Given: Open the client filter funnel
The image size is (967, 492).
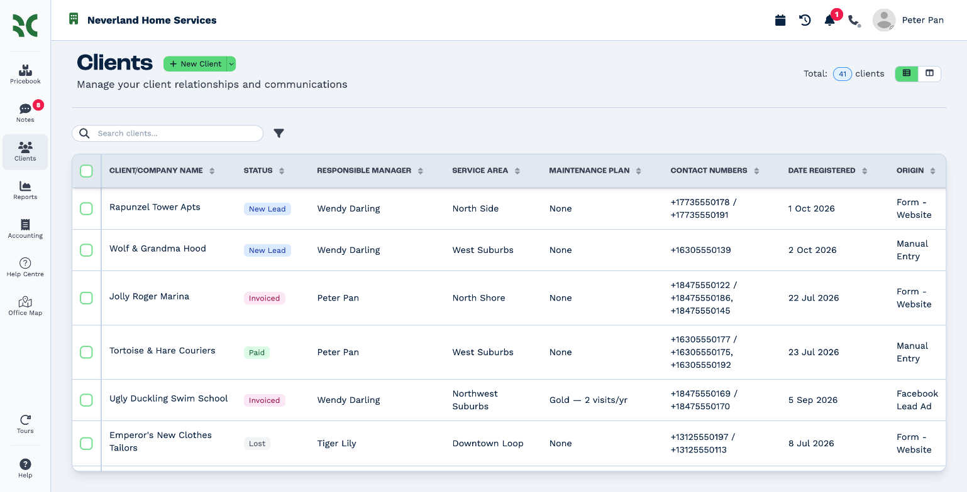Looking at the screenshot, I should (279, 133).
